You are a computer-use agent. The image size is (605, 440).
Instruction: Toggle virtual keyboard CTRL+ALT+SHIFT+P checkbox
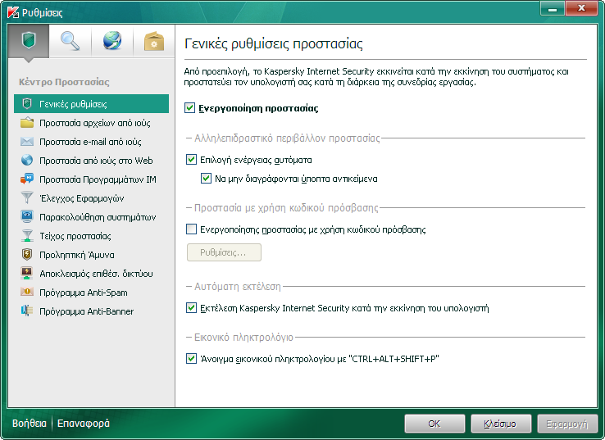(x=191, y=359)
